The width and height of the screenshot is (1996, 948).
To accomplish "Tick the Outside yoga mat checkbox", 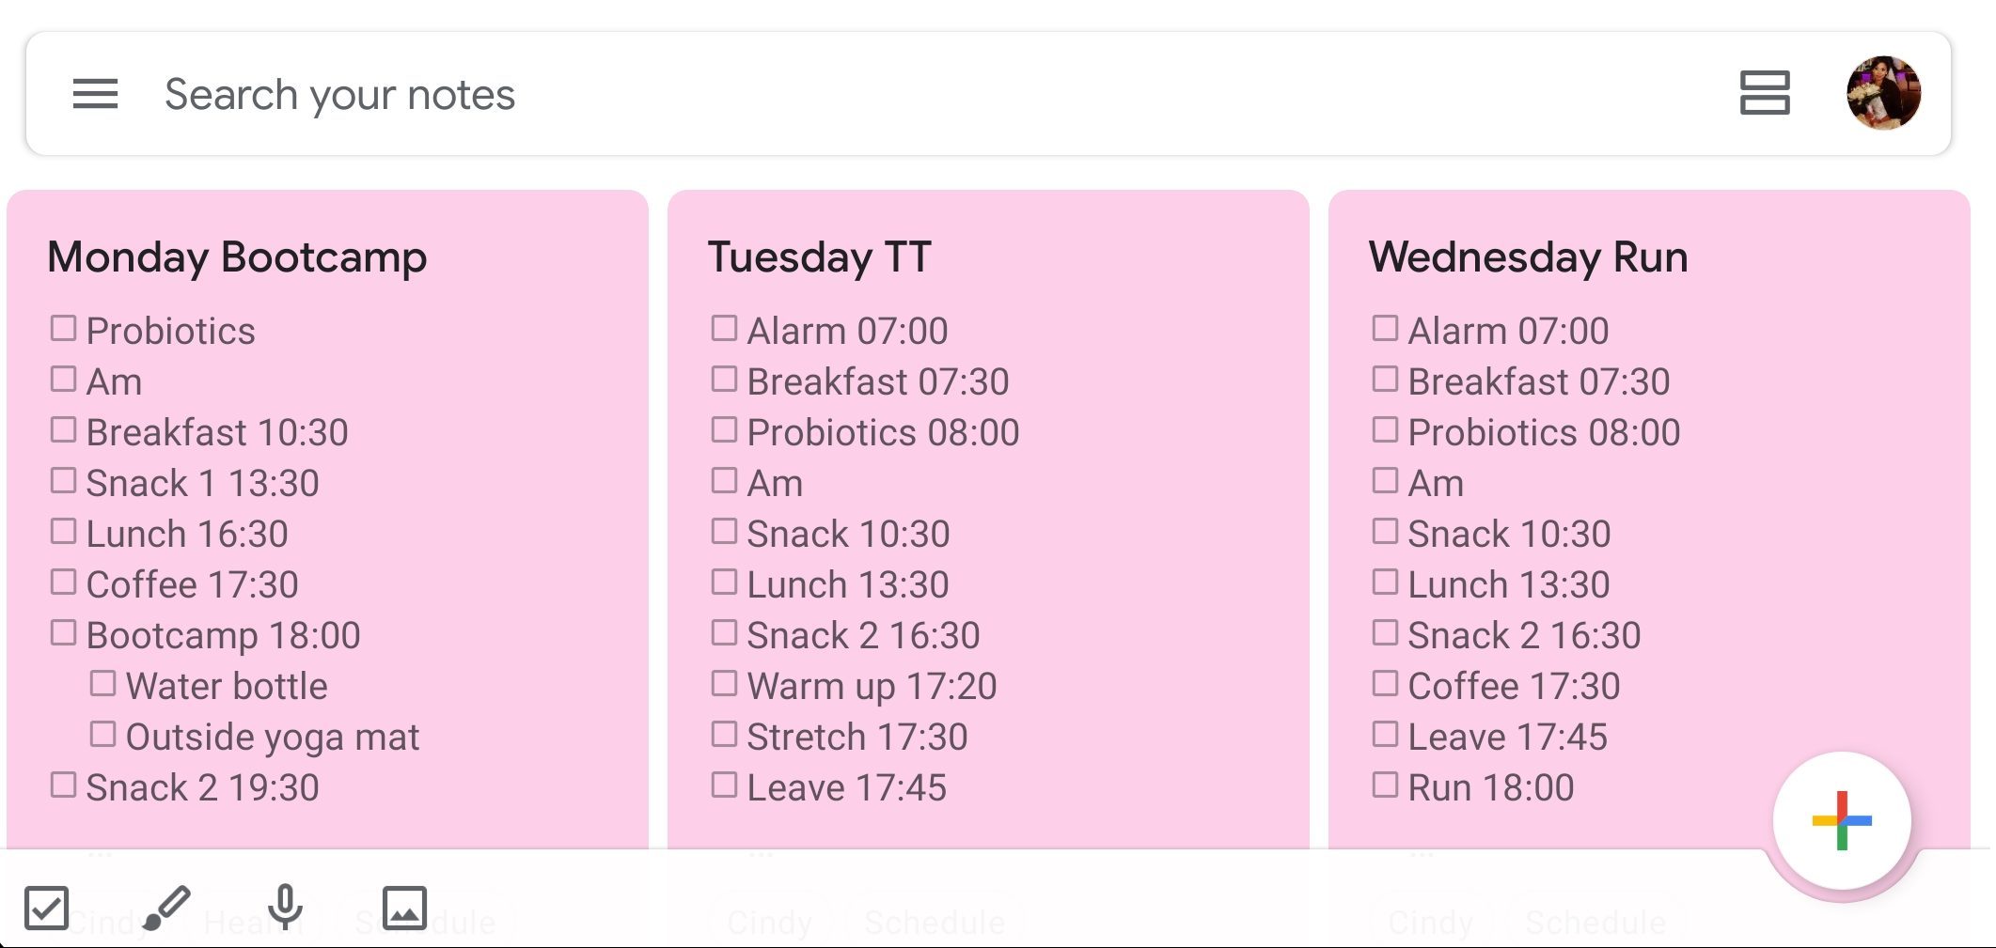I will pyautogui.click(x=102, y=735).
